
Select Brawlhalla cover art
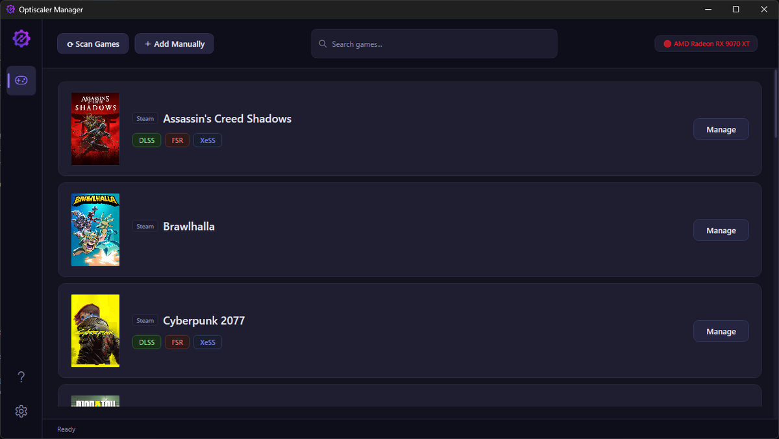95,230
